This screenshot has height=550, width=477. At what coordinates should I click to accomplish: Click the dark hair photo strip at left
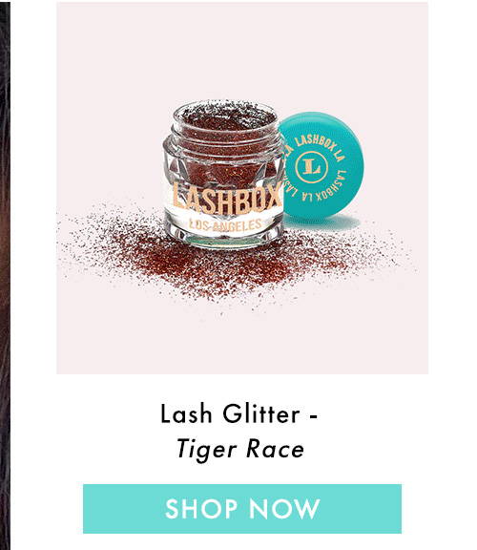pyautogui.click(x=5, y=275)
